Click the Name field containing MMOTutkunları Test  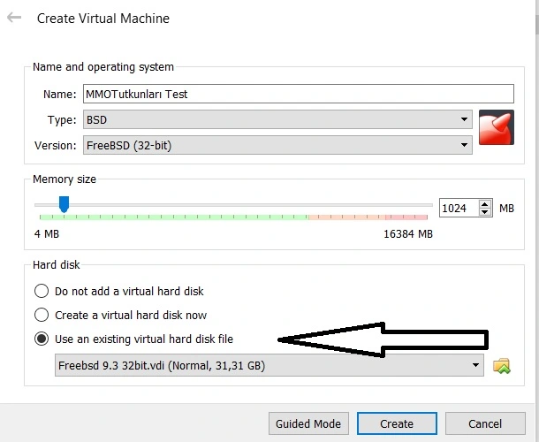297,95
